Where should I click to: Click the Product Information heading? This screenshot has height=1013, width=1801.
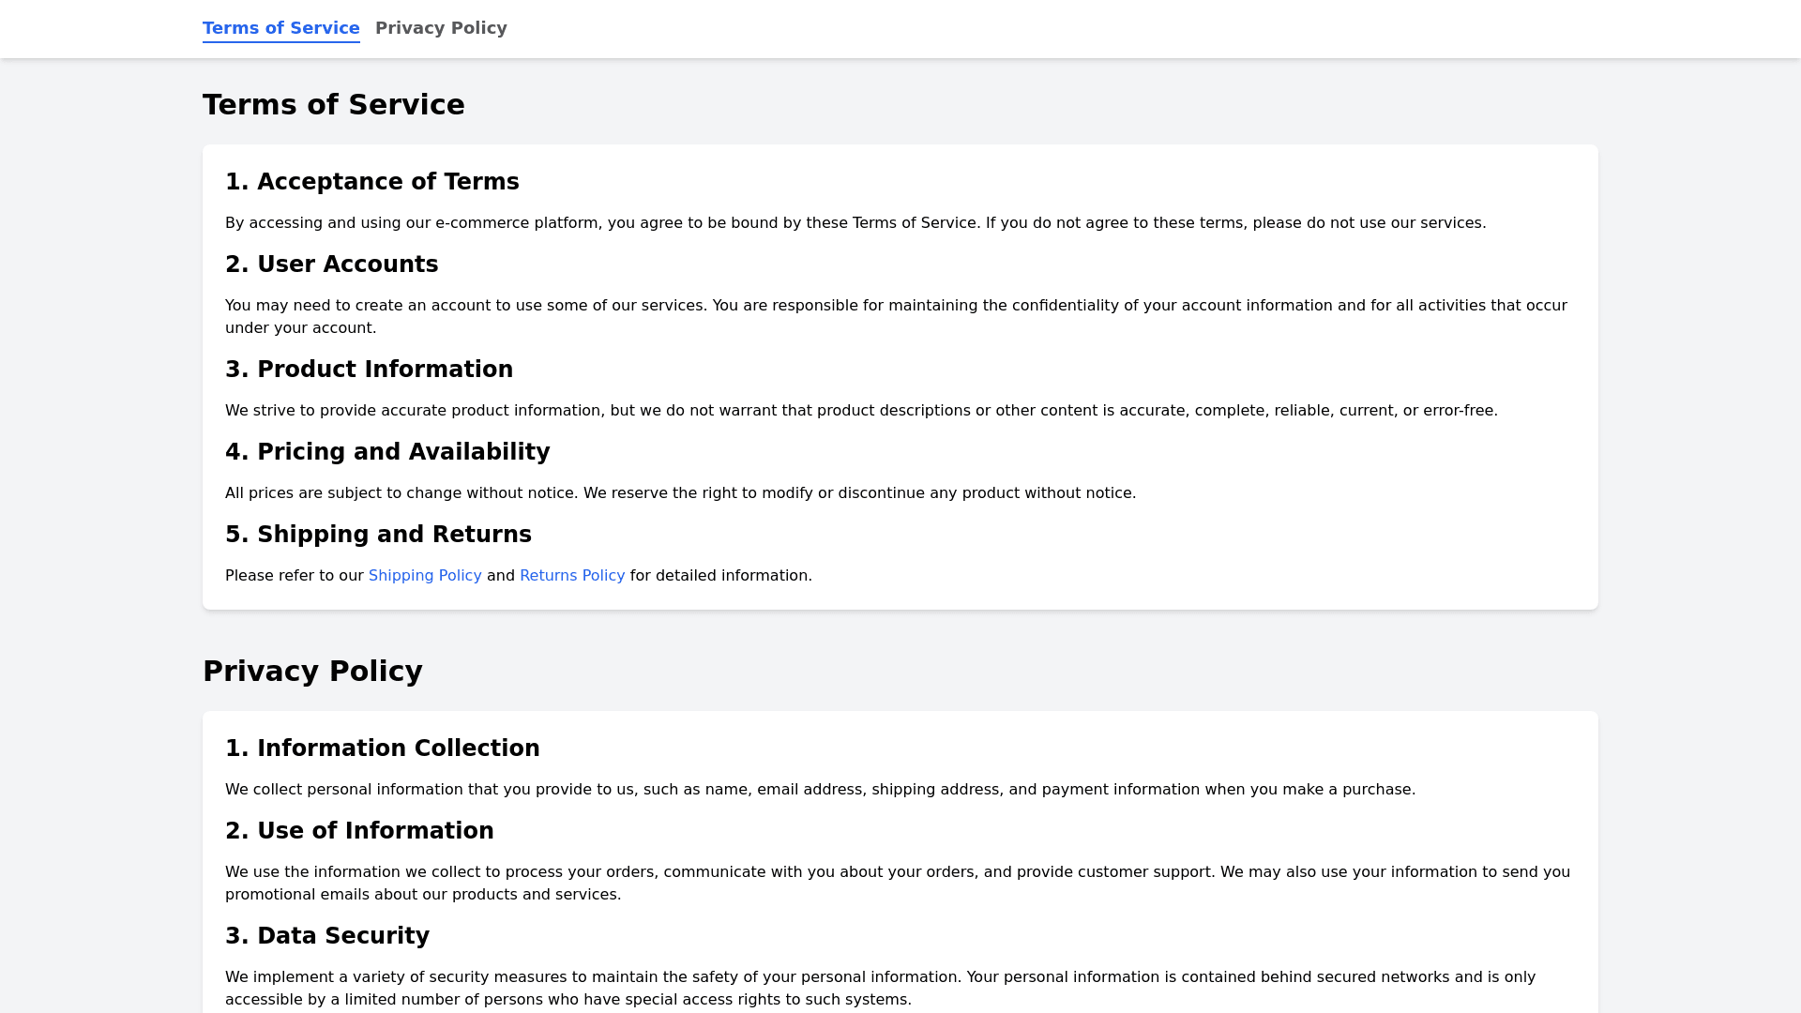click(370, 370)
